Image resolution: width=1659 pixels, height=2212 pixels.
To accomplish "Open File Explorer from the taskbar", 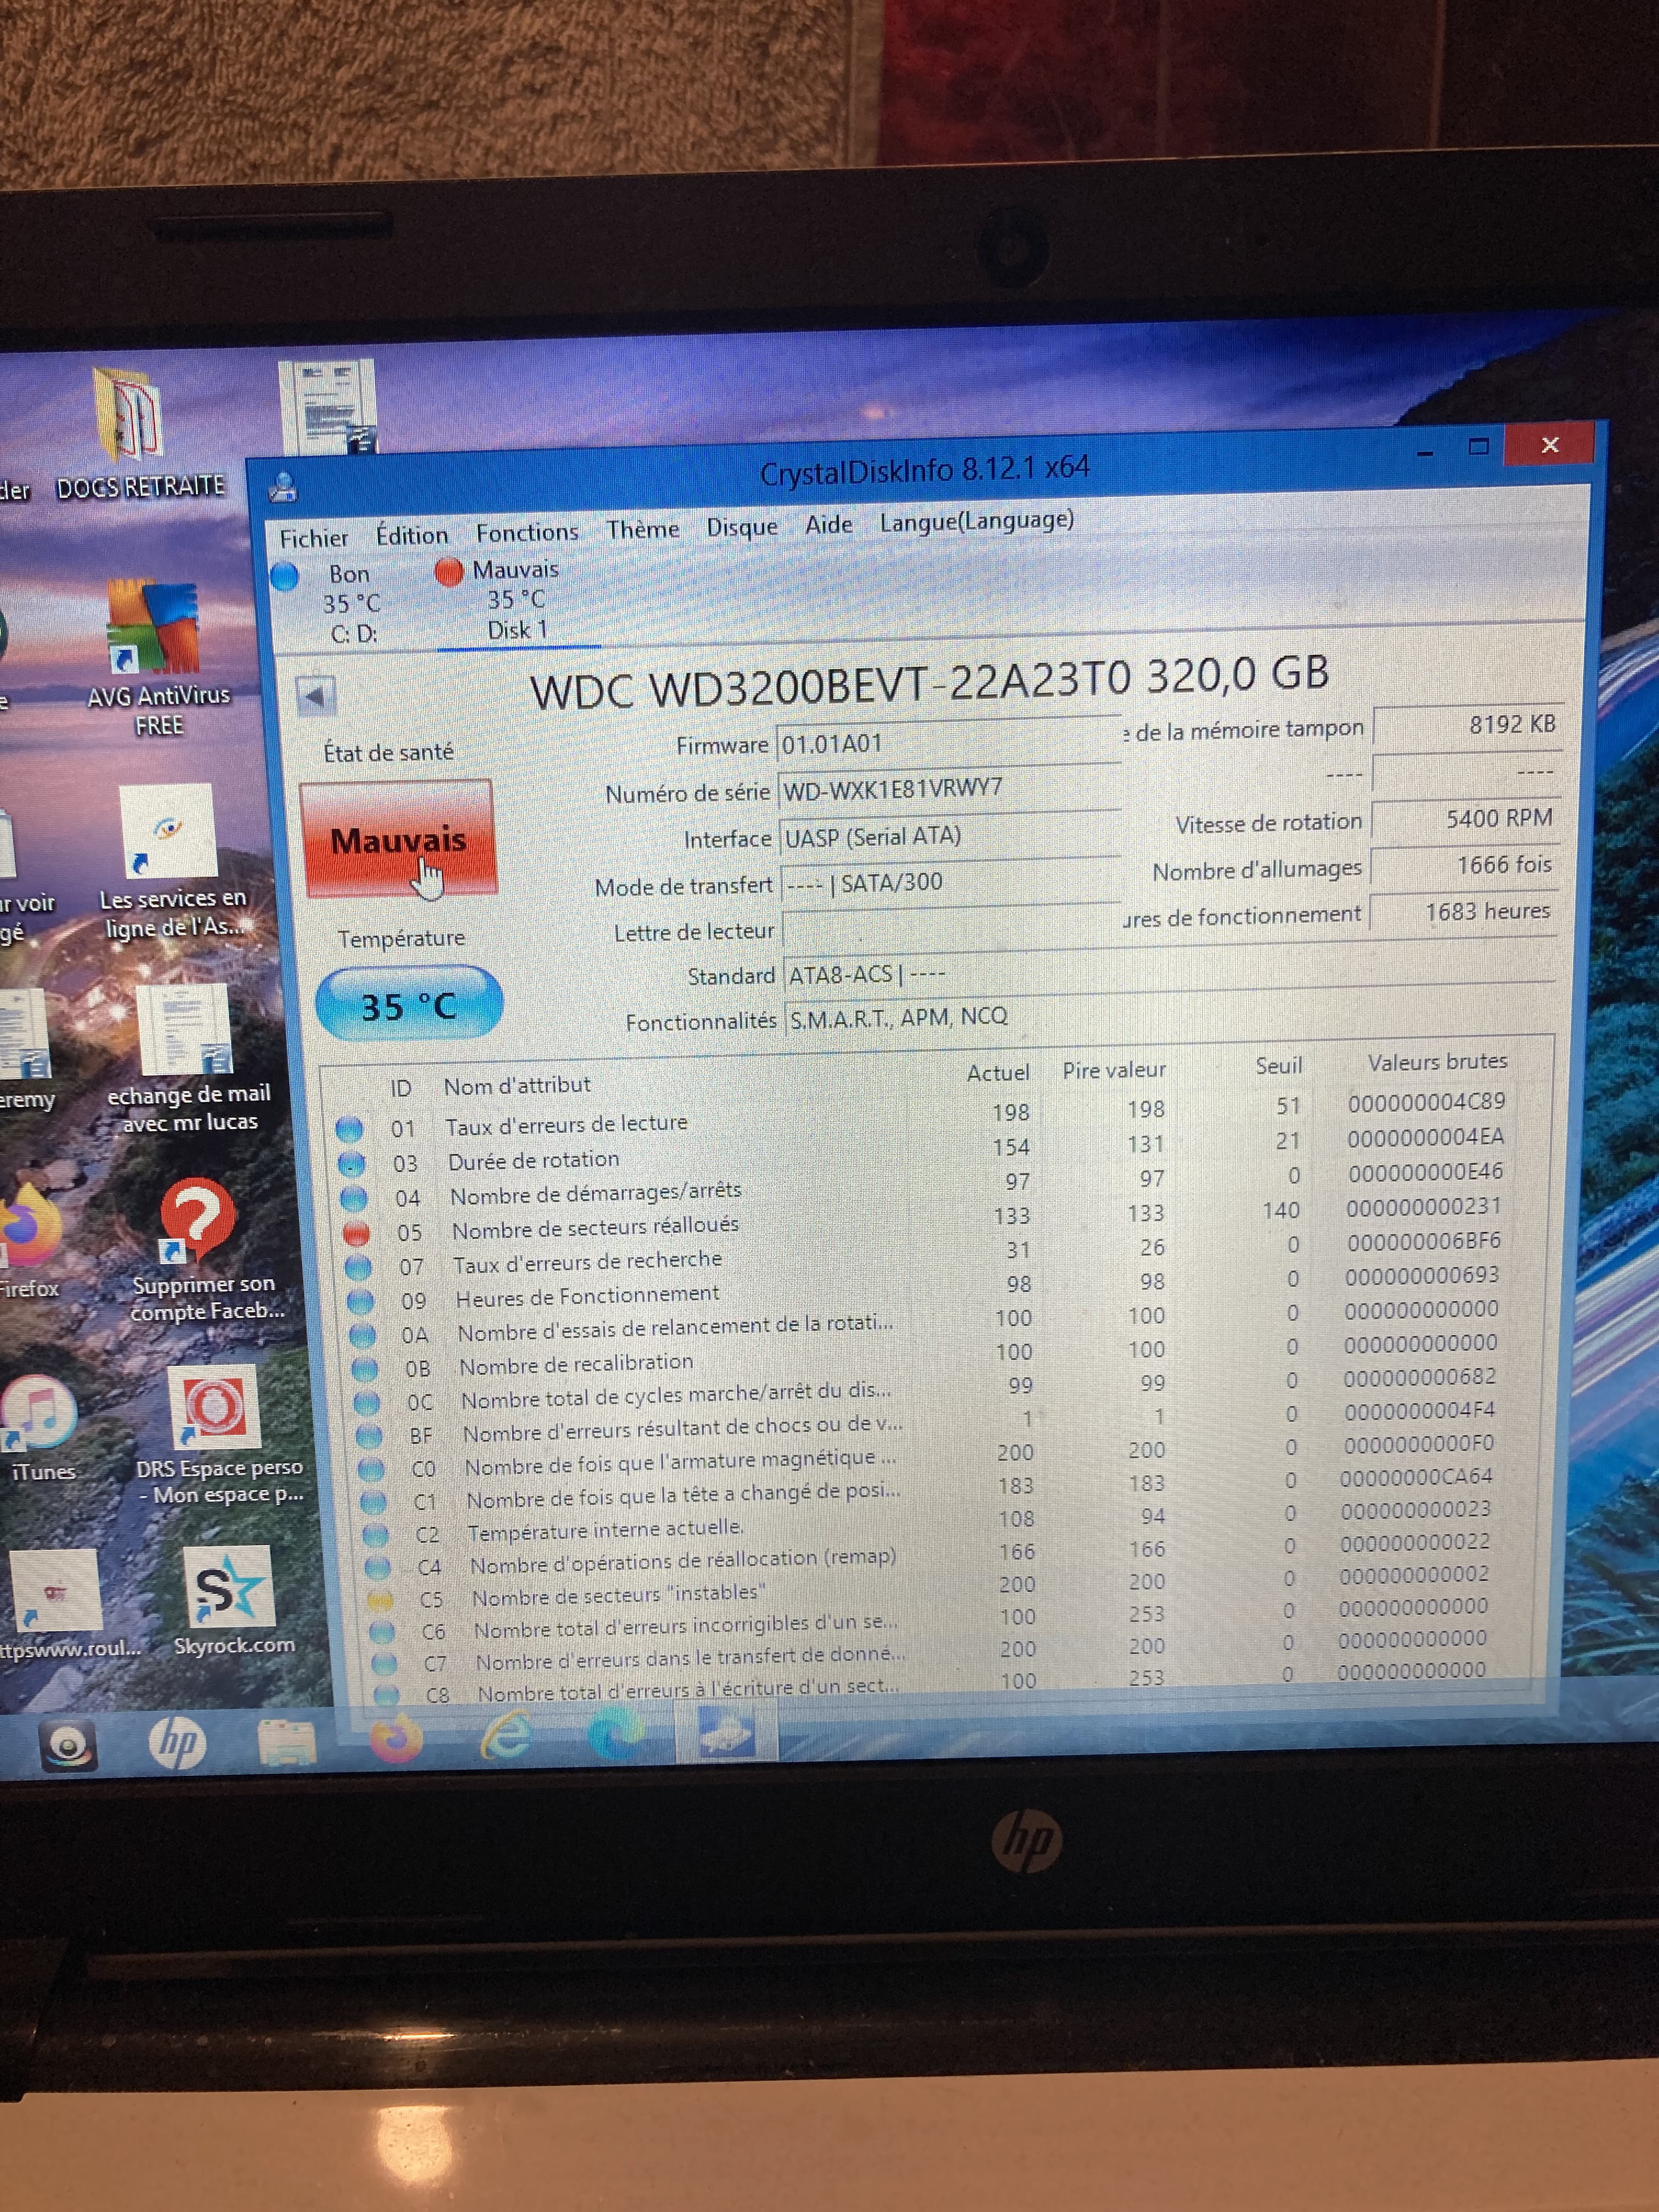I will pos(287,1743).
